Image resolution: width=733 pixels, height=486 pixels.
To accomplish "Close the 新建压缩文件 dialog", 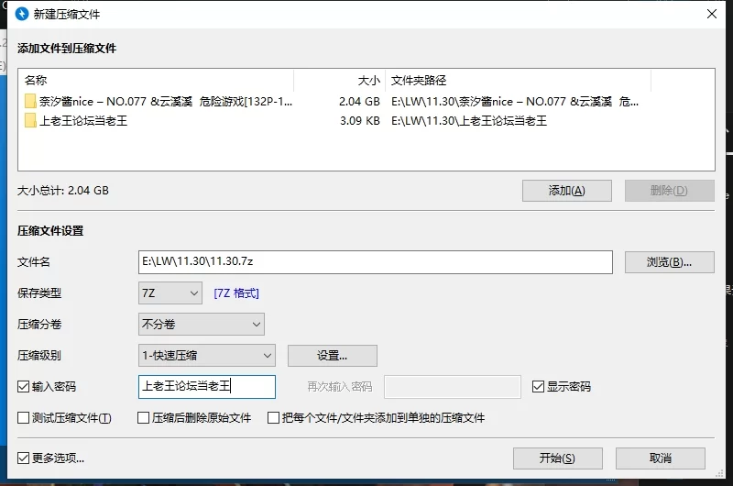I will pyautogui.click(x=712, y=14).
